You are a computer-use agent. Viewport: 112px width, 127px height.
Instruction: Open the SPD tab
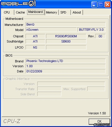click(65, 12)
